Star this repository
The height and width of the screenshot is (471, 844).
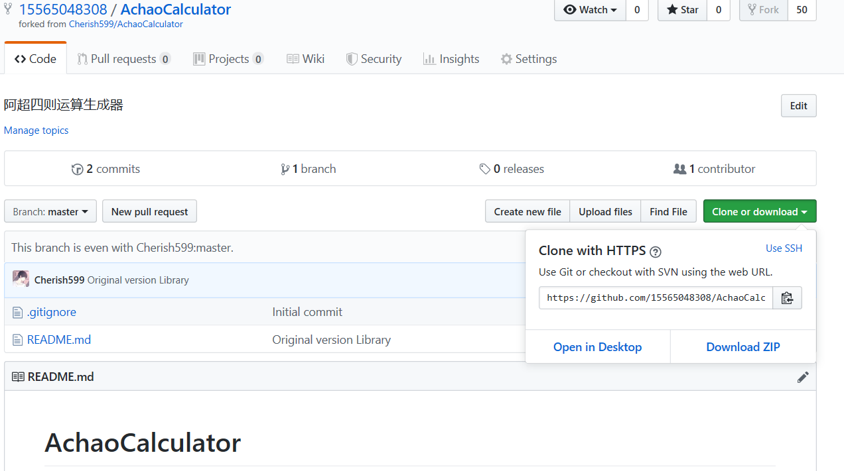[x=682, y=9]
